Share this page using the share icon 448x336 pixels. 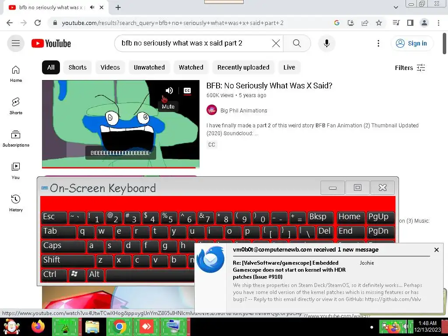365,23
